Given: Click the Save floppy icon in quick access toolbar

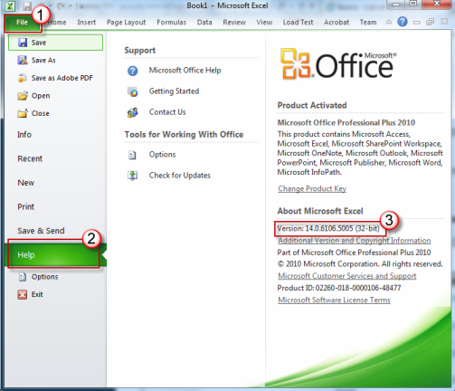Looking at the screenshot, I should [27, 6].
